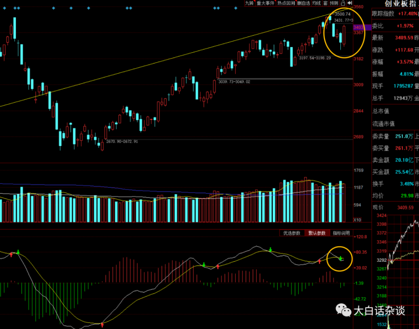The height and width of the screenshot is (329, 419).
Task: Click the 指标说明 indicator description button
Action: (x=341, y=233)
